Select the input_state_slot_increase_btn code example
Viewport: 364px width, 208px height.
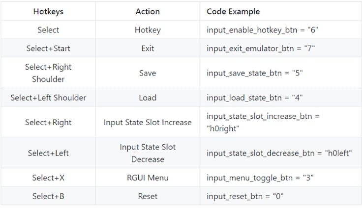coord(264,122)
